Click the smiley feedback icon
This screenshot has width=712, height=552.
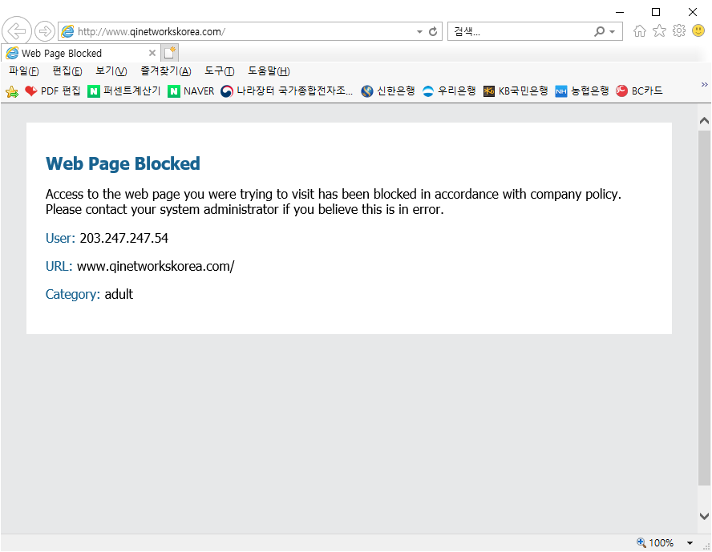[x=698, y=30]
